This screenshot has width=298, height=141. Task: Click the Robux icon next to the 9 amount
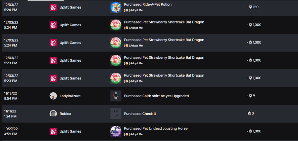tap(251, 96)
